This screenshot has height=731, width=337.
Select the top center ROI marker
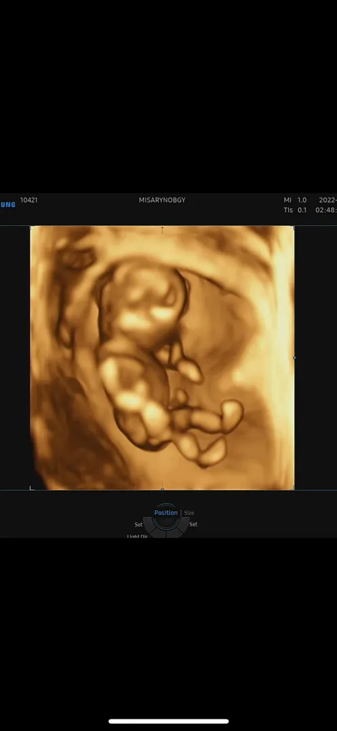point(162,229)
